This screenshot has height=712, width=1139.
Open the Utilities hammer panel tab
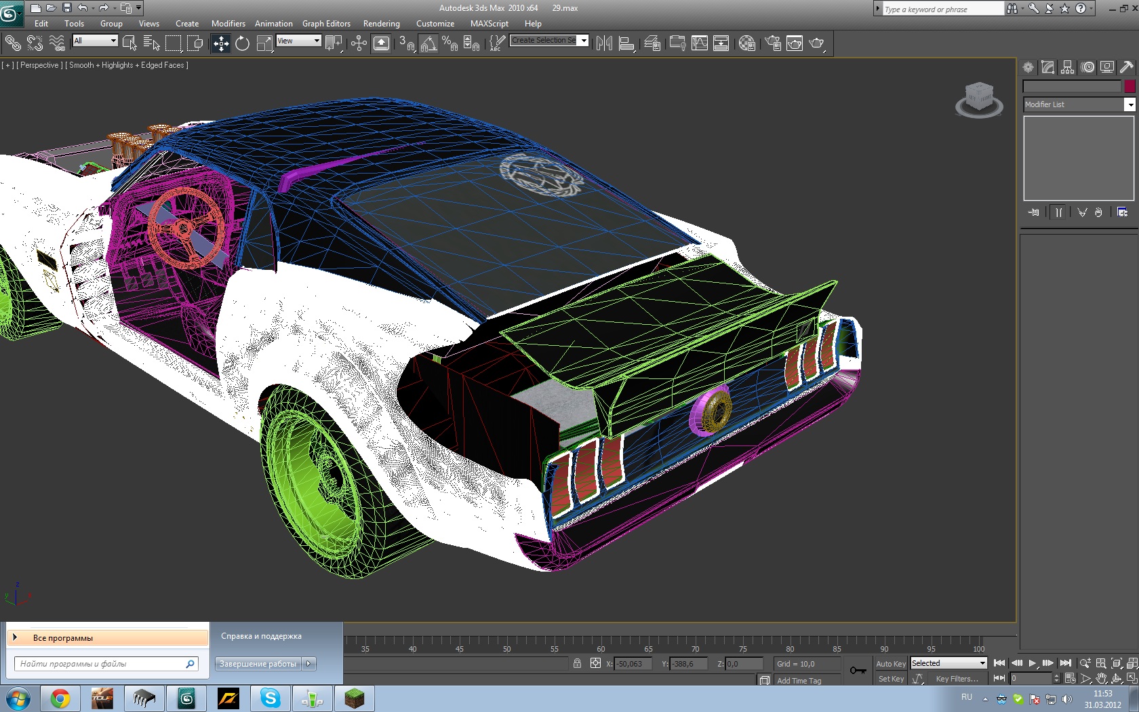coord(1126,67)
